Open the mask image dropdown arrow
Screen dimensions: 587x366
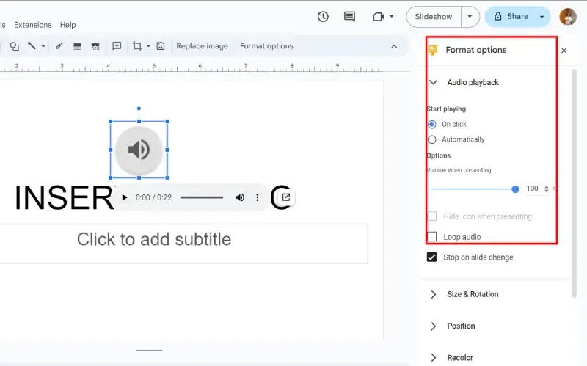(149, 46)
